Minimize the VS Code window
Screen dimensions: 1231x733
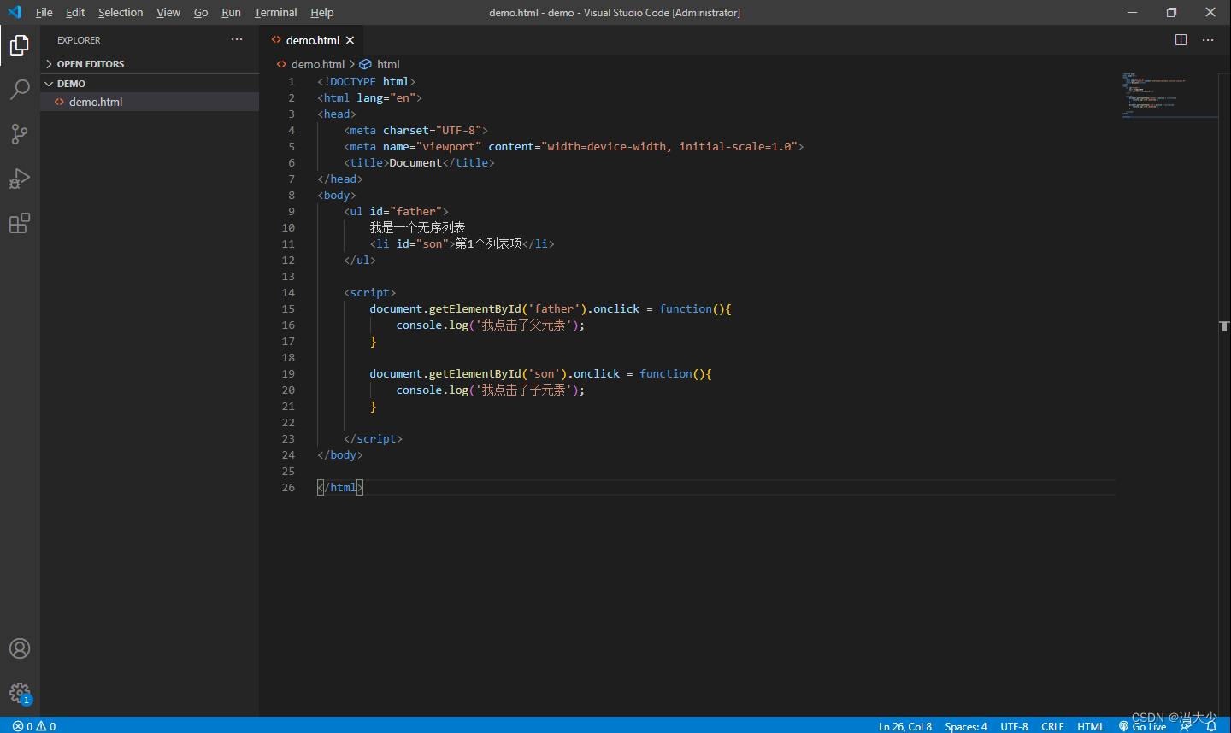pos(1132,12)
